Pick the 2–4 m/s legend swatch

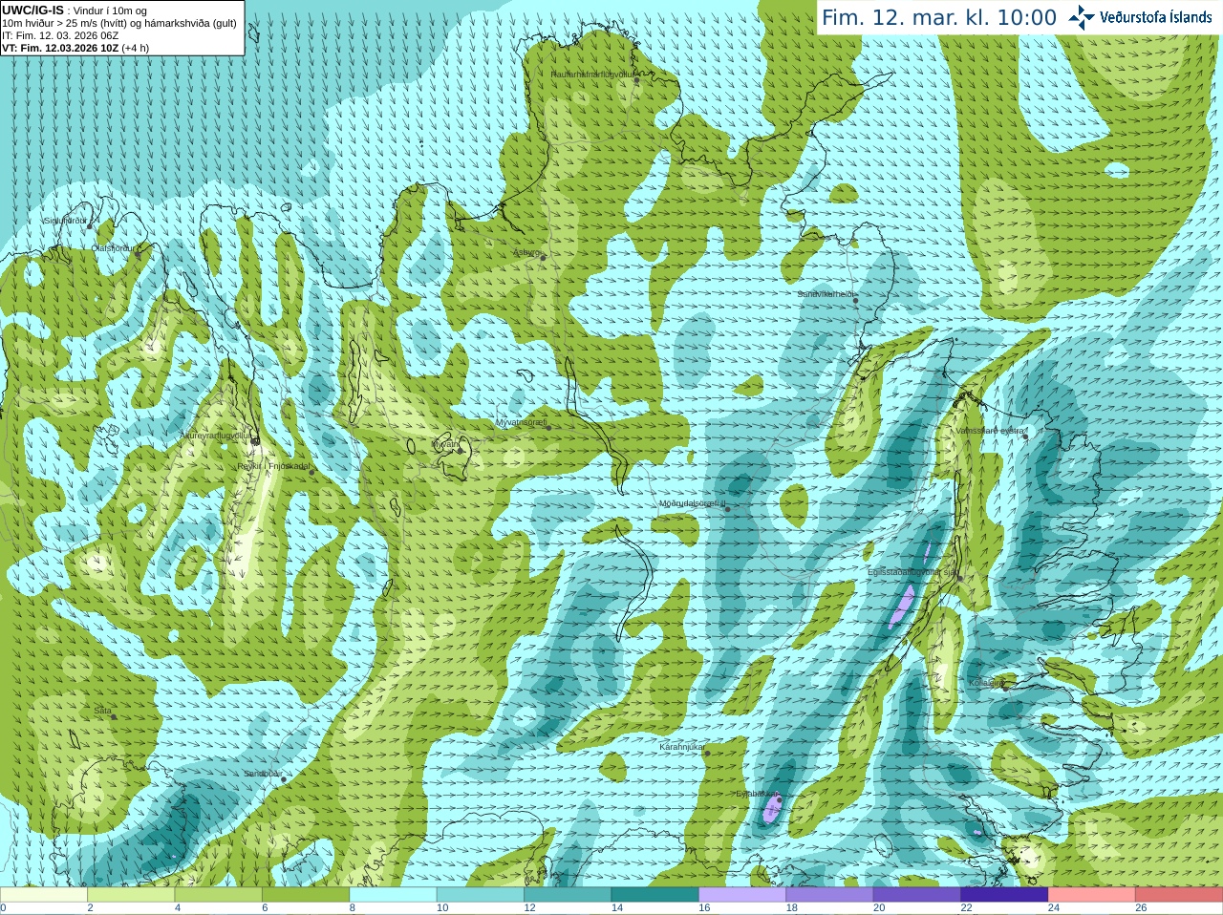point(131,895)
